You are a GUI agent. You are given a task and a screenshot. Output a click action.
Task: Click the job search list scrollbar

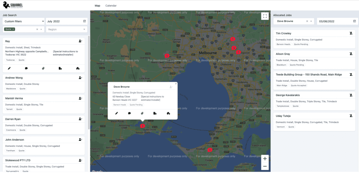(x=89, y=82)
